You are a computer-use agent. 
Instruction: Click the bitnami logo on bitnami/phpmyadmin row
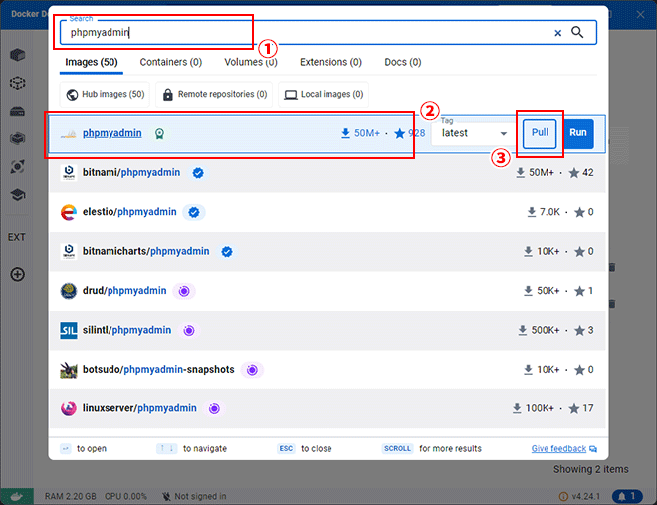tap(69, 173)
